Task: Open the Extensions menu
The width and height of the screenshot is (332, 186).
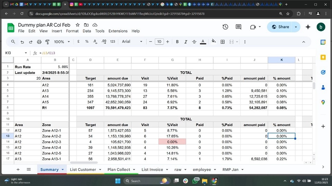Action: [x=118, y=31]
